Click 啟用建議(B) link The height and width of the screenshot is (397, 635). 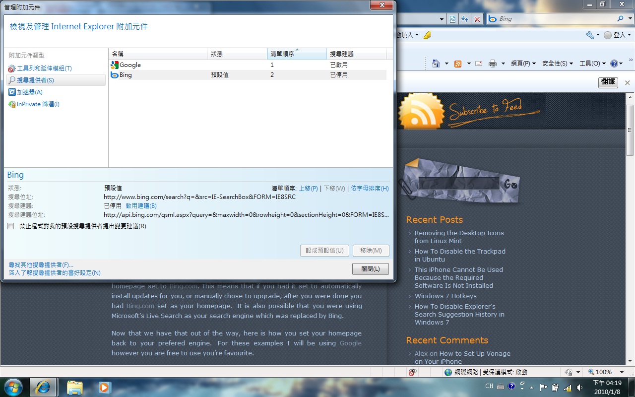pos(141,206)
